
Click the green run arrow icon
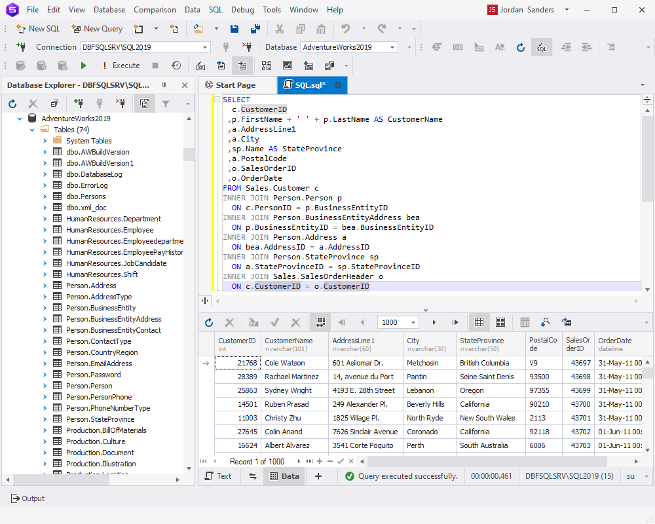coord(83,65)
